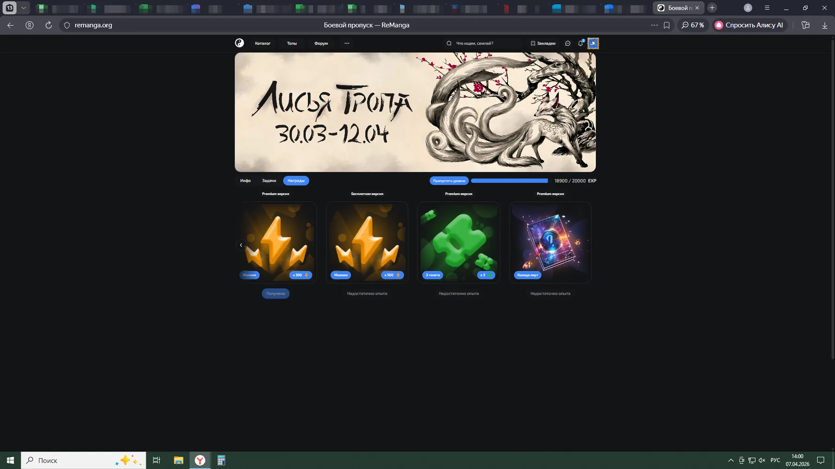
Task: Open the Колода карт reward thumbnail
Action: point(550,242)
